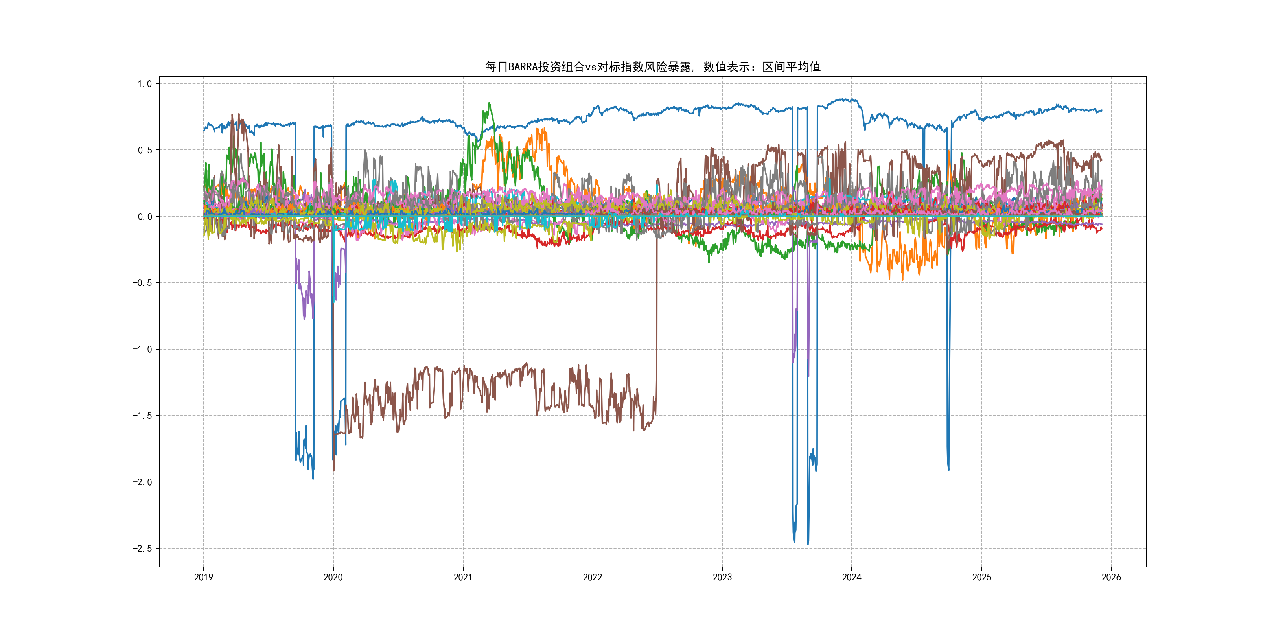Click the -2.0 y-axis tick label
This screenshot has width=1274, height=637.
point(142,482)
